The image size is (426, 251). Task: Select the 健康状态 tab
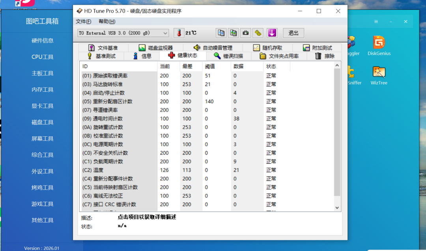pyautogui.click(x=183, y=55)
